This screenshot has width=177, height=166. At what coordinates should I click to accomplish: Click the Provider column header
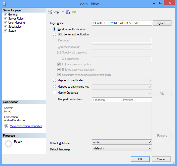[137, 100]
